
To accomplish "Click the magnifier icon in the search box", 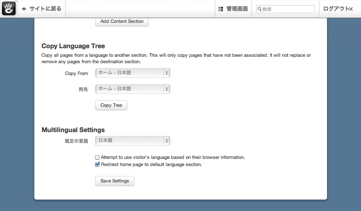I will (x=259, y=9).
